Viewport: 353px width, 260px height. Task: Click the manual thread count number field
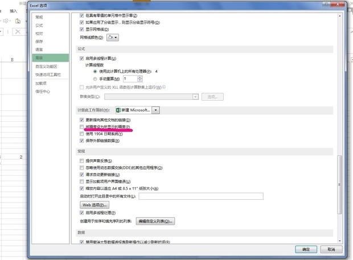pos(130,79)
